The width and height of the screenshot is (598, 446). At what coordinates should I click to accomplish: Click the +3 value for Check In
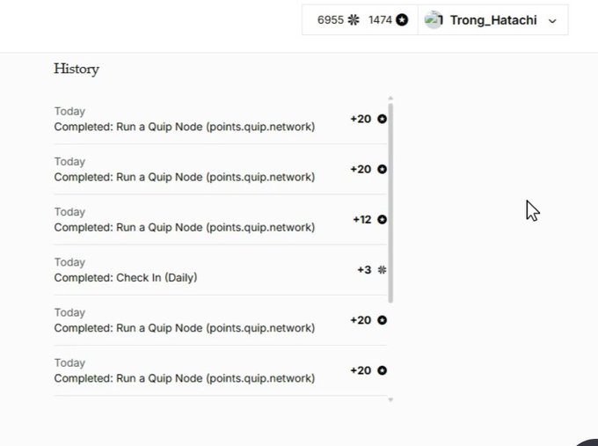pos(364,270)
